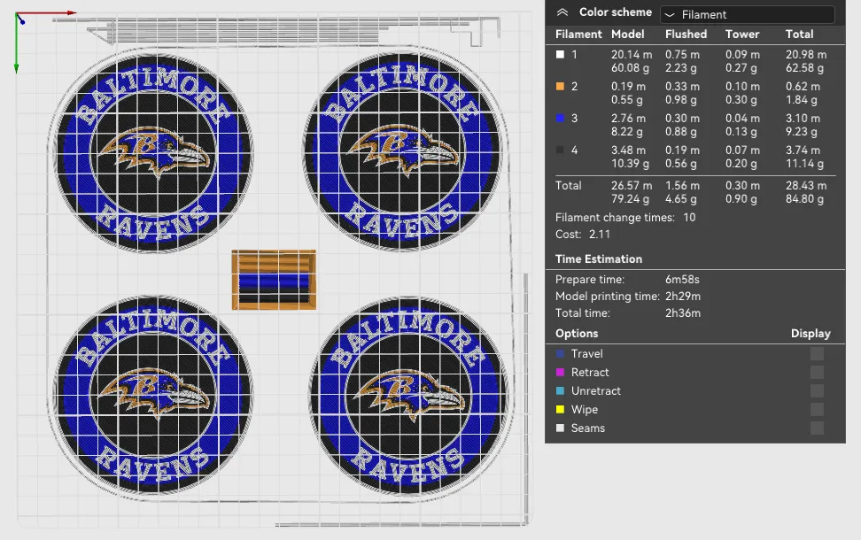Click the cyan Unretract legend icon
The image size is (861, 540).
560,391
